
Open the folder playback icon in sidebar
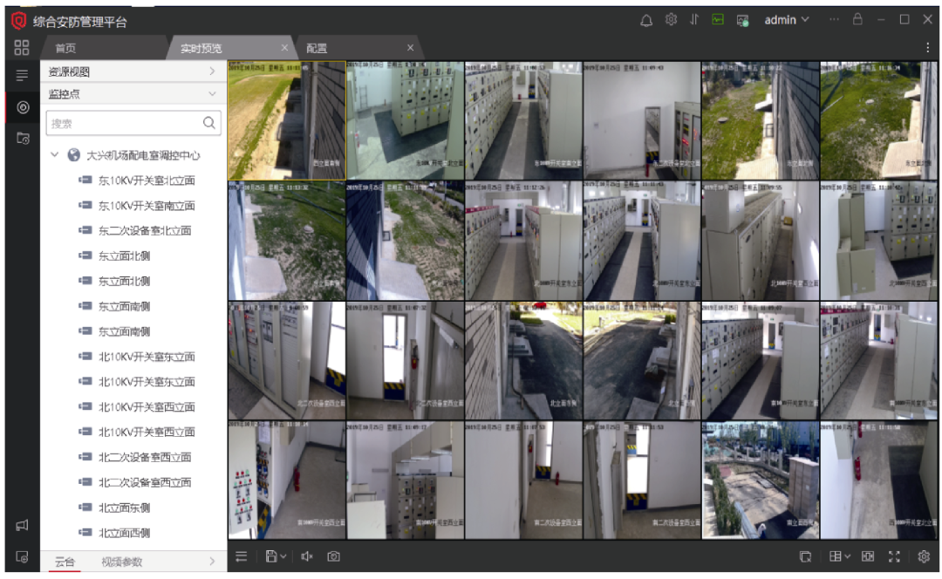pyautogui.click(x=23, y=138)
